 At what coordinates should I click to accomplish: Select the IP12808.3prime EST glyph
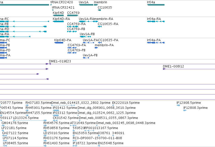pos(185,110)
